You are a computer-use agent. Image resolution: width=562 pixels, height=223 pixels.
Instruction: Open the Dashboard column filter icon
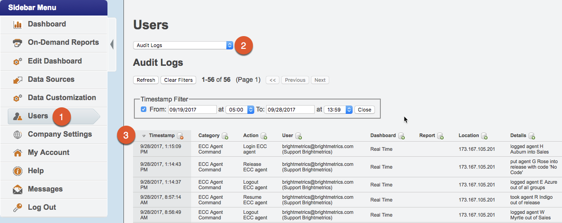coord(401,136)
